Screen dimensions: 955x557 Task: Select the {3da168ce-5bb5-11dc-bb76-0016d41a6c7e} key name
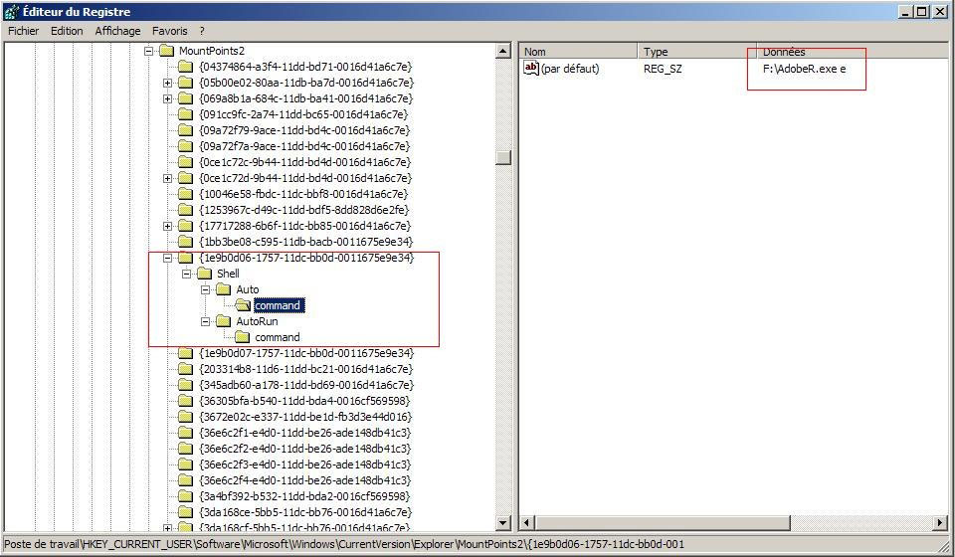click(x=305, y=512)
